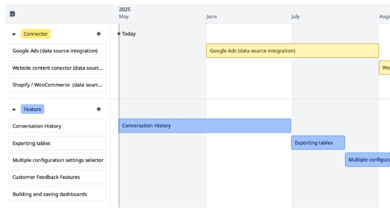The height and width of the screenshot is (215, 390).
Task: Click the June month header
Action: click(x=212, y=17)
